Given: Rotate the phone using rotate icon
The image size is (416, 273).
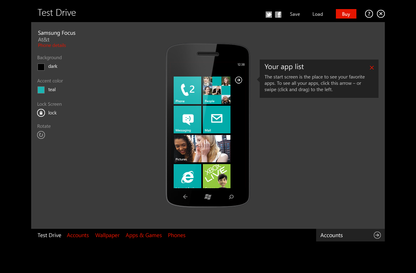Looking at the screenshot, I should click(41, 135).
